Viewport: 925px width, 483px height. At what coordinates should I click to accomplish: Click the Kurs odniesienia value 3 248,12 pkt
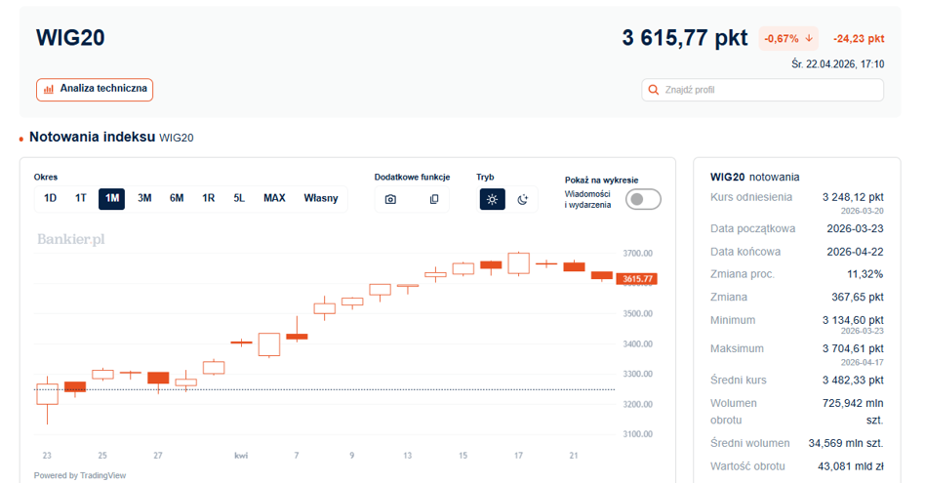point(853,197)
